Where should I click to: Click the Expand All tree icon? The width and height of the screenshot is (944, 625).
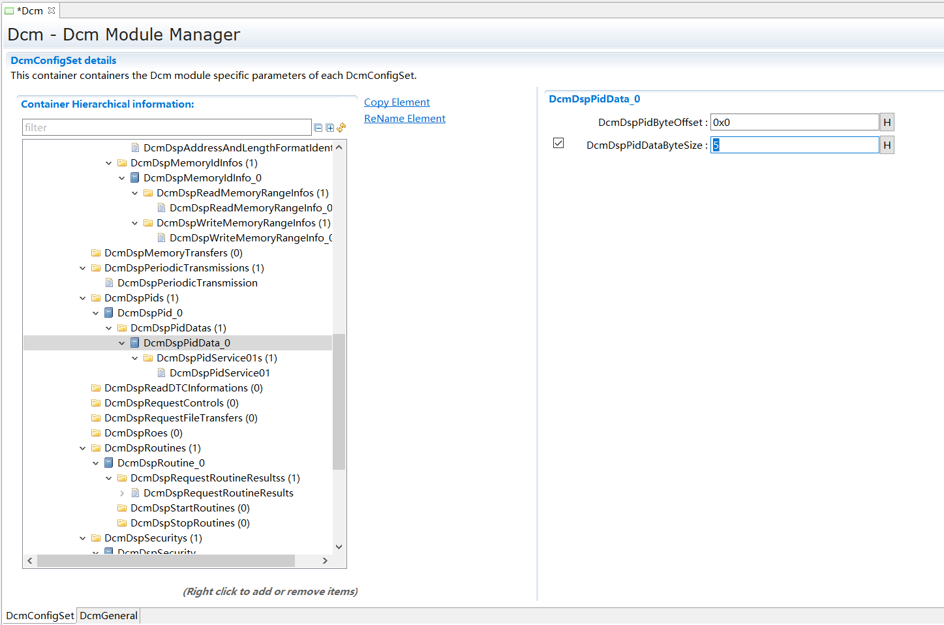330,128
